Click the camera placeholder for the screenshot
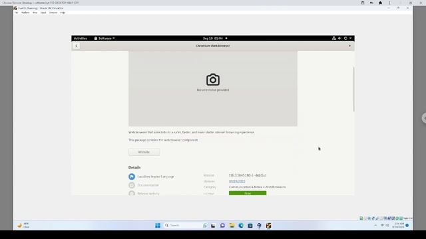 [x=213, y=80]
